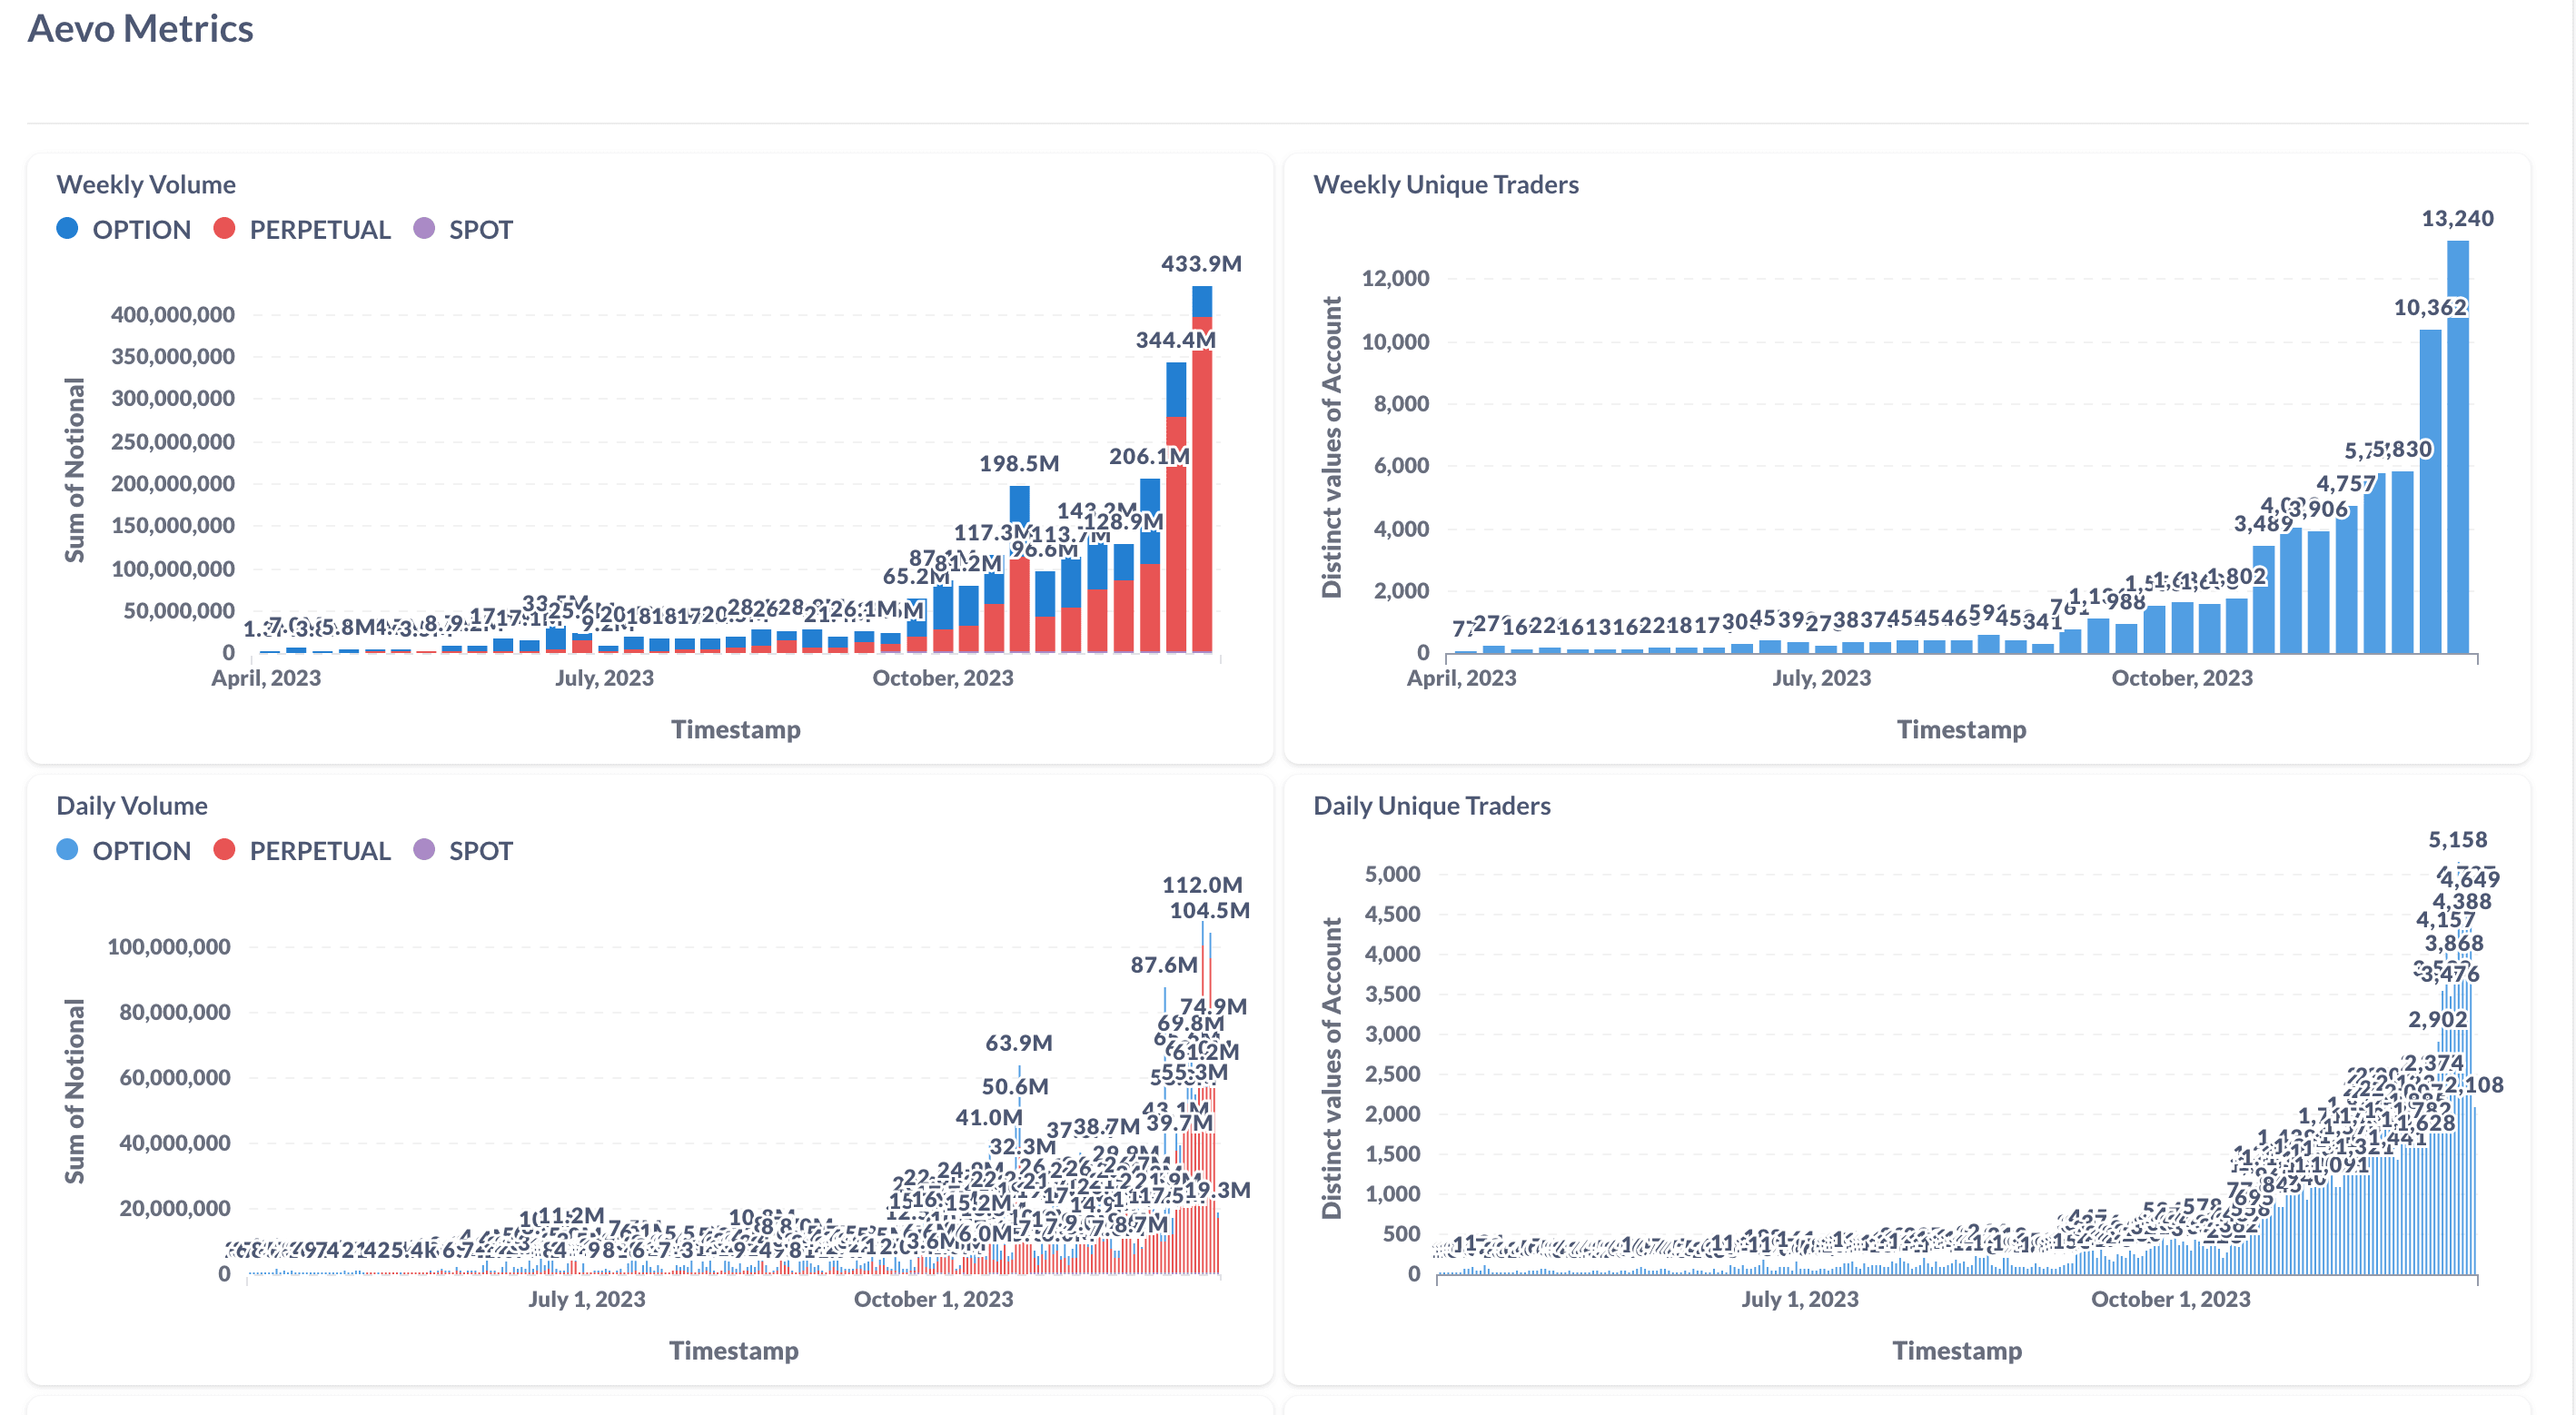
Task: Click the 198.5M weekly volume bar label
Action: [x=1018, y=464]
